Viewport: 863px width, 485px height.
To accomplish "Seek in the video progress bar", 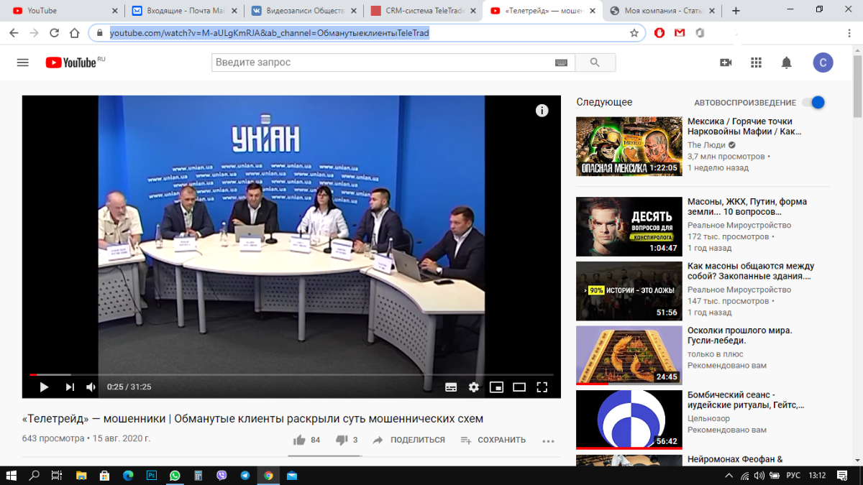I will pyautogui.click(x=291, y=374).
